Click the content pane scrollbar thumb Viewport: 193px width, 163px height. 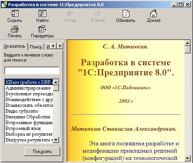point(187,50)
